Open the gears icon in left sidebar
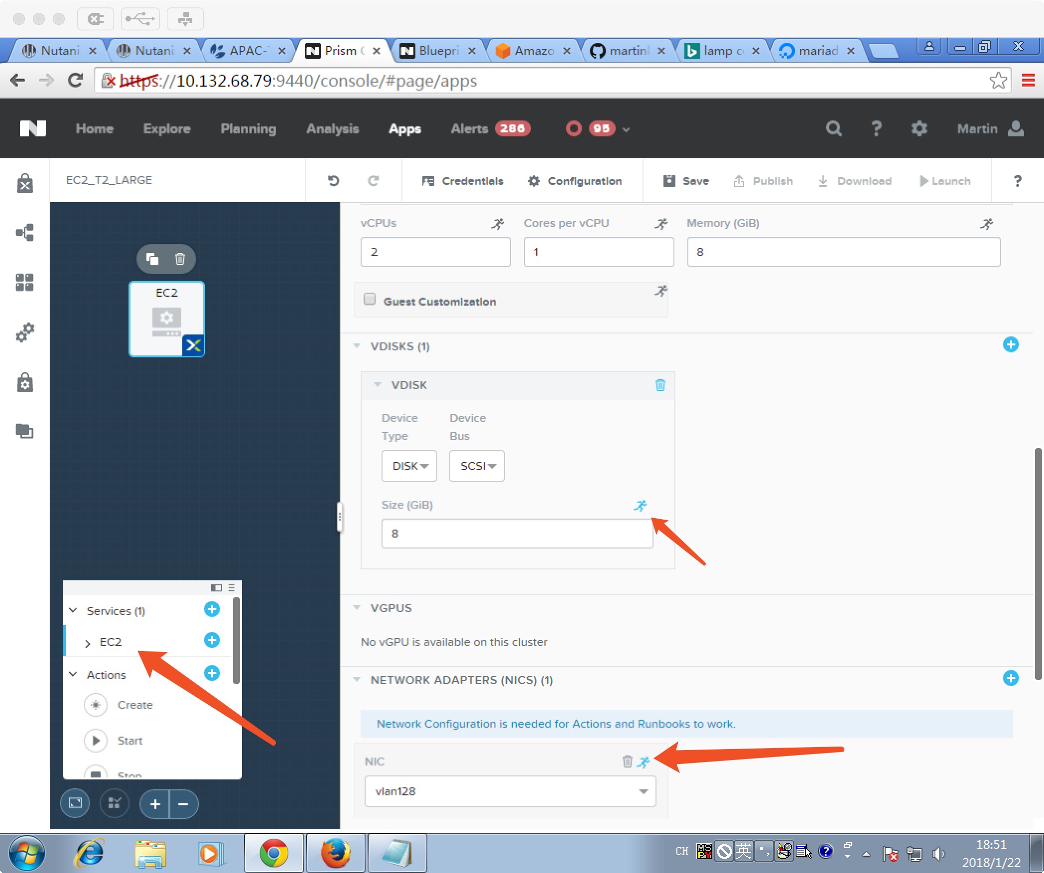1044x873 pixels. tap(24, 332)
